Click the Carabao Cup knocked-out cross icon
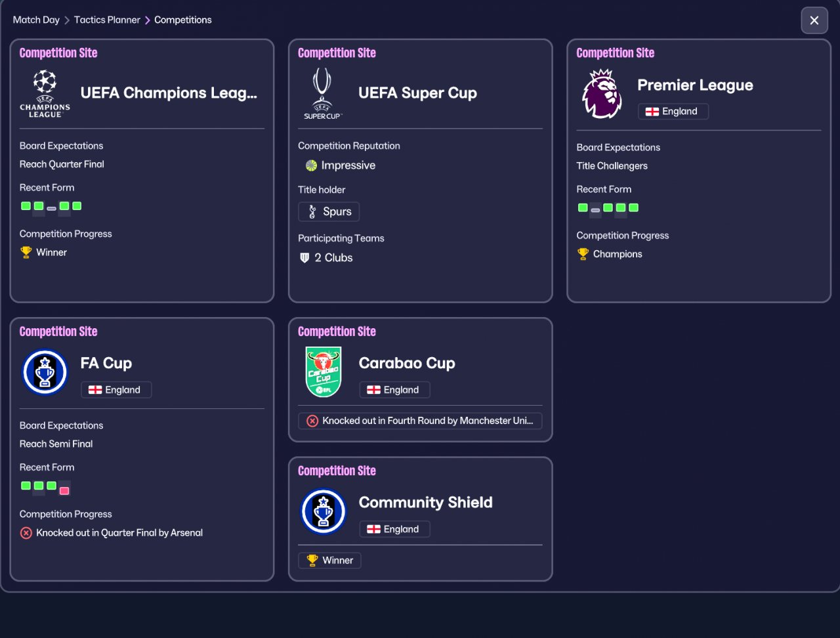 pyautogui.click(x=312, y=421)
